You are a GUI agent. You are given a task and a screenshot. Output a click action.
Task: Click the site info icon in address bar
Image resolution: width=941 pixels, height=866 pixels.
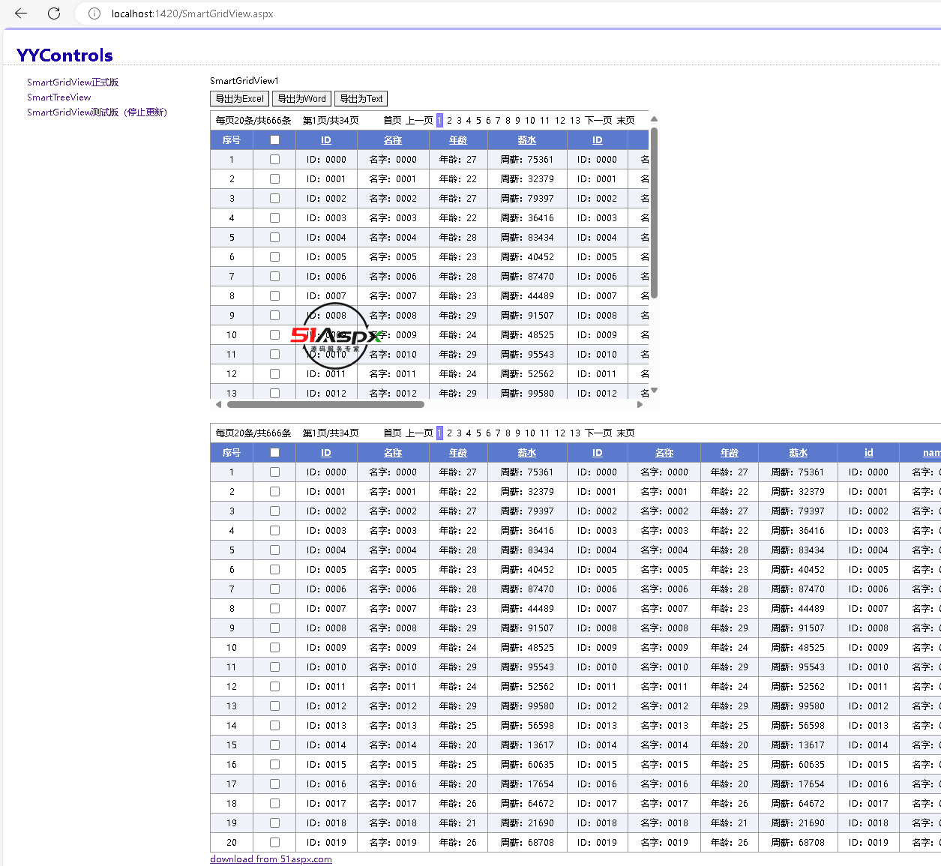(94, 13)
